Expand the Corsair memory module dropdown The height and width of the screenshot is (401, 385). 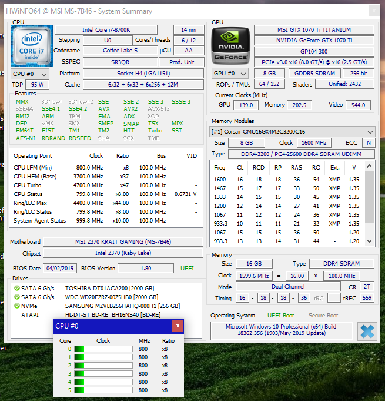292,132
